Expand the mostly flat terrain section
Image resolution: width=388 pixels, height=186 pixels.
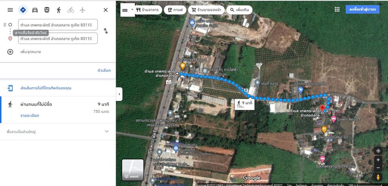tap(58, 132)
